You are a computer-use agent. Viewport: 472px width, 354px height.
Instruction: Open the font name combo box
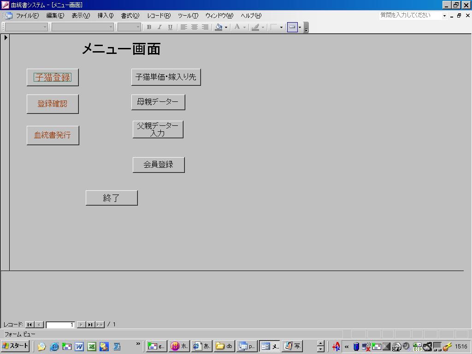[x=83, y=27]
